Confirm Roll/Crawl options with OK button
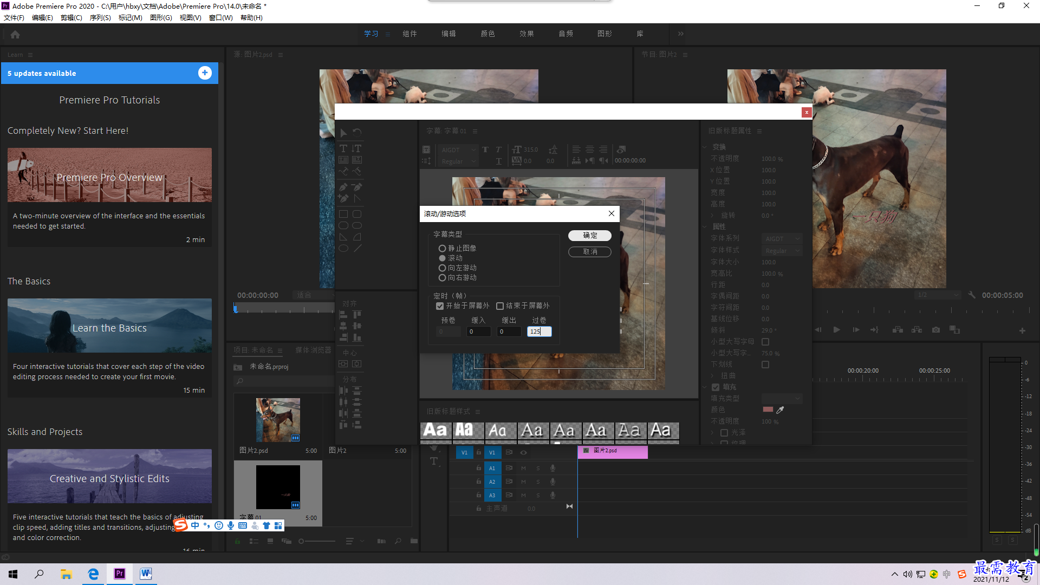The height and width of the screenshot is (585, 1040). (x=590, y=236)
